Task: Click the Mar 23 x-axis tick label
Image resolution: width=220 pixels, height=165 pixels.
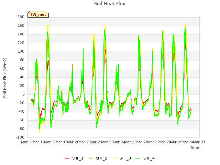Action: [x=108, y=142]
